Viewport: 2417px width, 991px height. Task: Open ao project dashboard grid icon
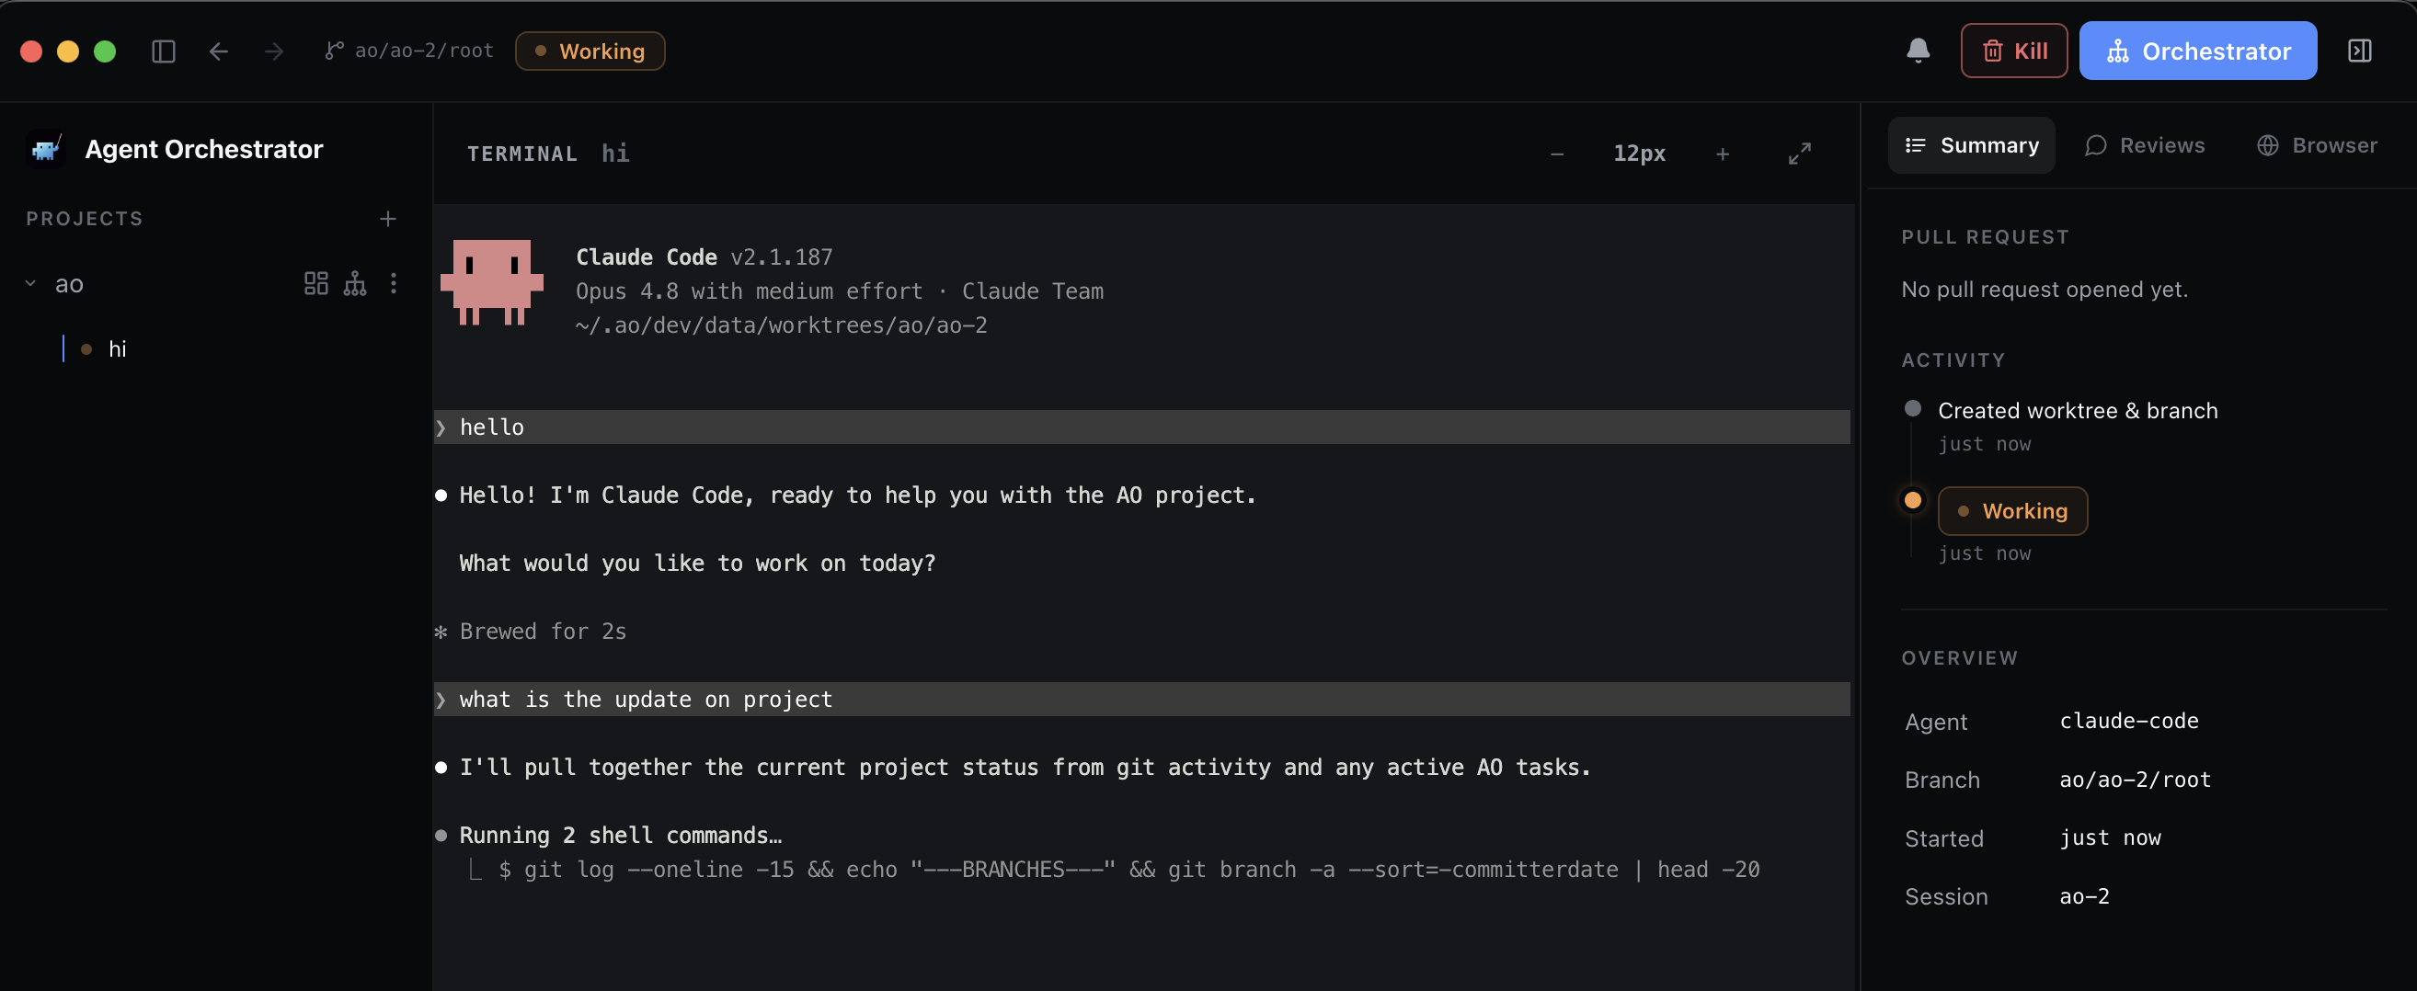point(316,283)
